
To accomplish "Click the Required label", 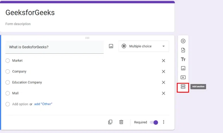I will (x=140, y=122).
